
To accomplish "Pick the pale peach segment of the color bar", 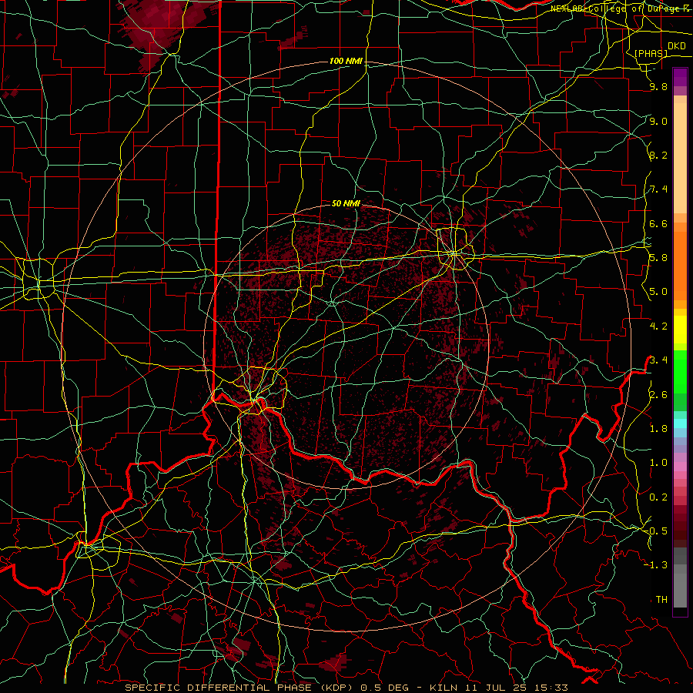I will [x=680, y=159].
